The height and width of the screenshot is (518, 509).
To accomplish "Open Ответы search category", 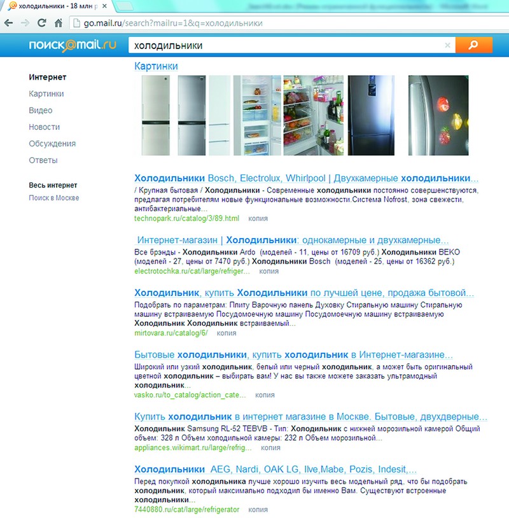I will click(43, 160).
